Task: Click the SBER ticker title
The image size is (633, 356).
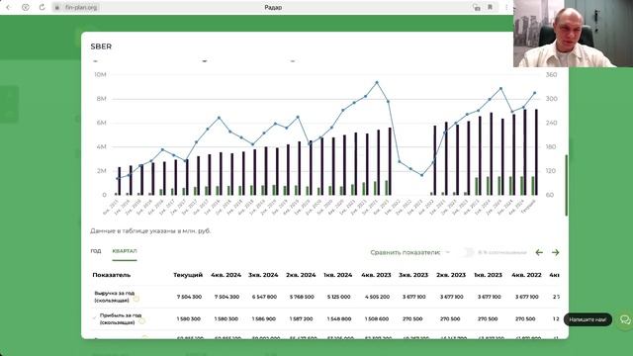Action: tap(101, 46)
